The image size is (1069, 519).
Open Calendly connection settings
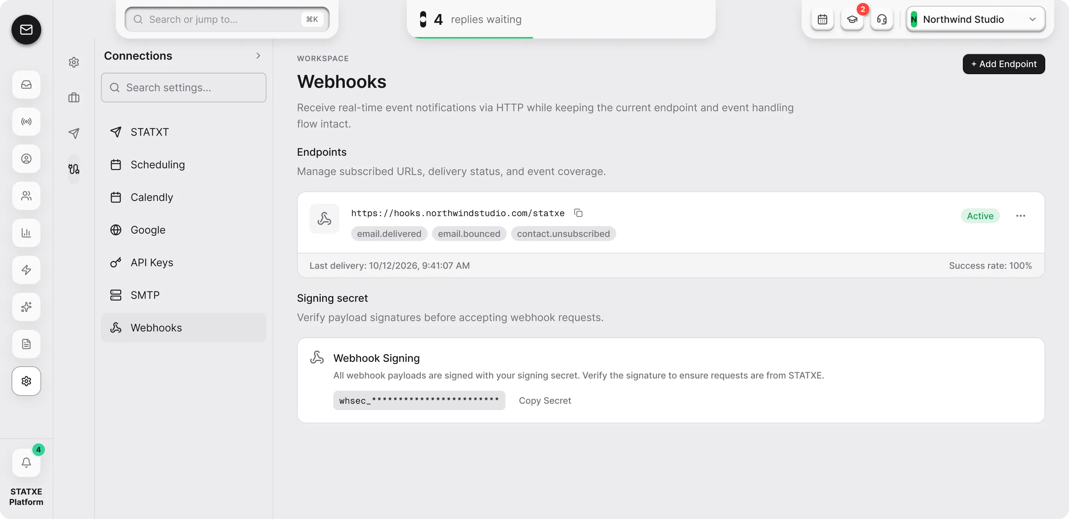click(183, 197)
